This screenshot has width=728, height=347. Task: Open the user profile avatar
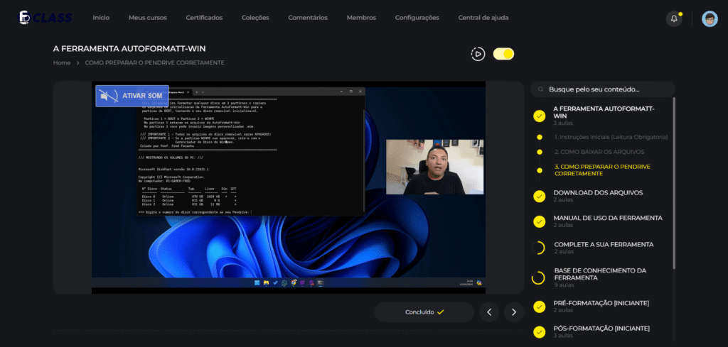(x=710, y=18)
